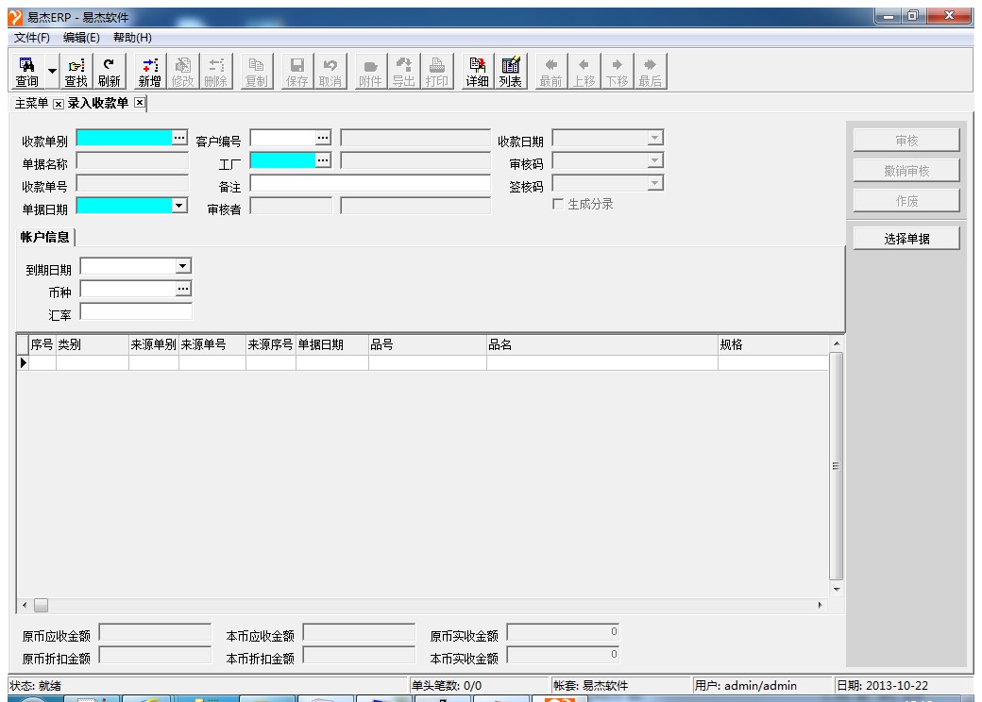Close the 录入收款单 tab with its X box
This screenshot has width=982, height=702.
140,103
